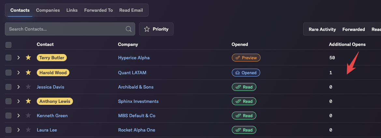381x138 pixels.
Task: Expand Harold Wood's row details
Action: (x=19, y=72)
